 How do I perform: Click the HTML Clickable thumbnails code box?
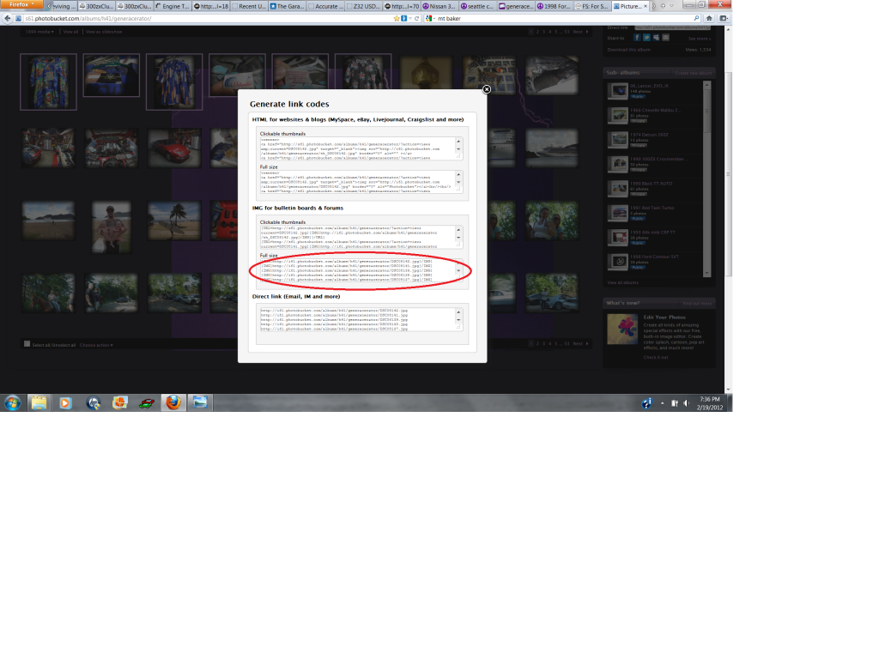[x=361, y=148]
